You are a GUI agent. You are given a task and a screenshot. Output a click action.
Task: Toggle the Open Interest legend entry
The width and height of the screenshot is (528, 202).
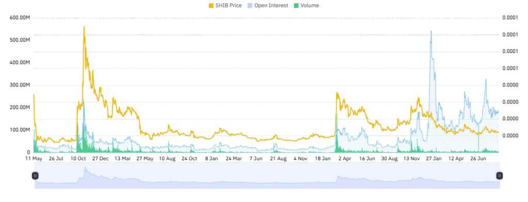pos(268,5)
